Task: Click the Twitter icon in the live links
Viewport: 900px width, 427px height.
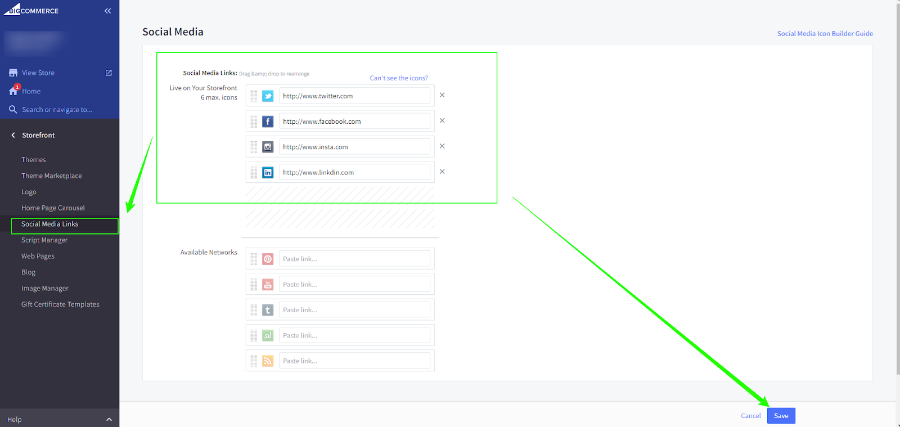Action: tap(268, 96)
